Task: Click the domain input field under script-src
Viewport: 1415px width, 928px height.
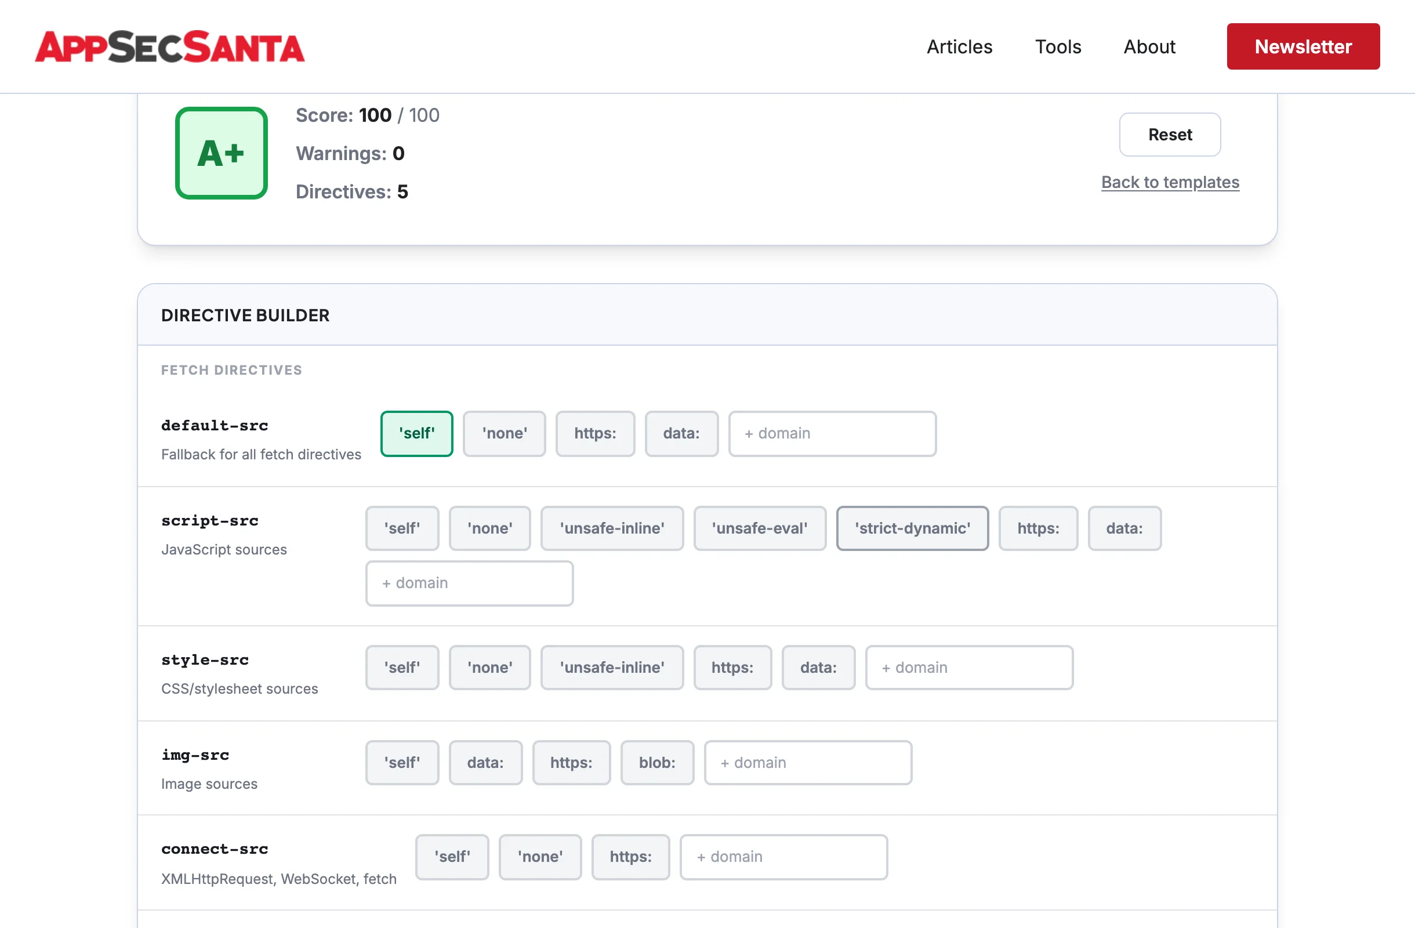Action: pyautogui.click(x=469, y=582)
